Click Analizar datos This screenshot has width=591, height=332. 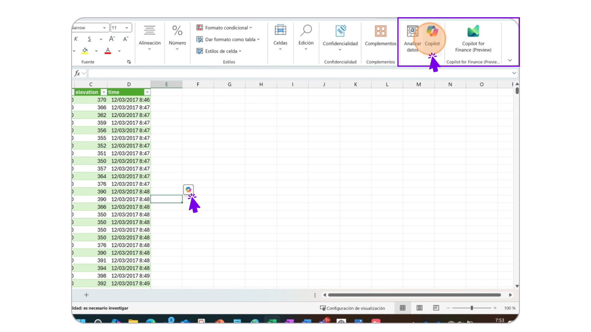coord(412,39)
